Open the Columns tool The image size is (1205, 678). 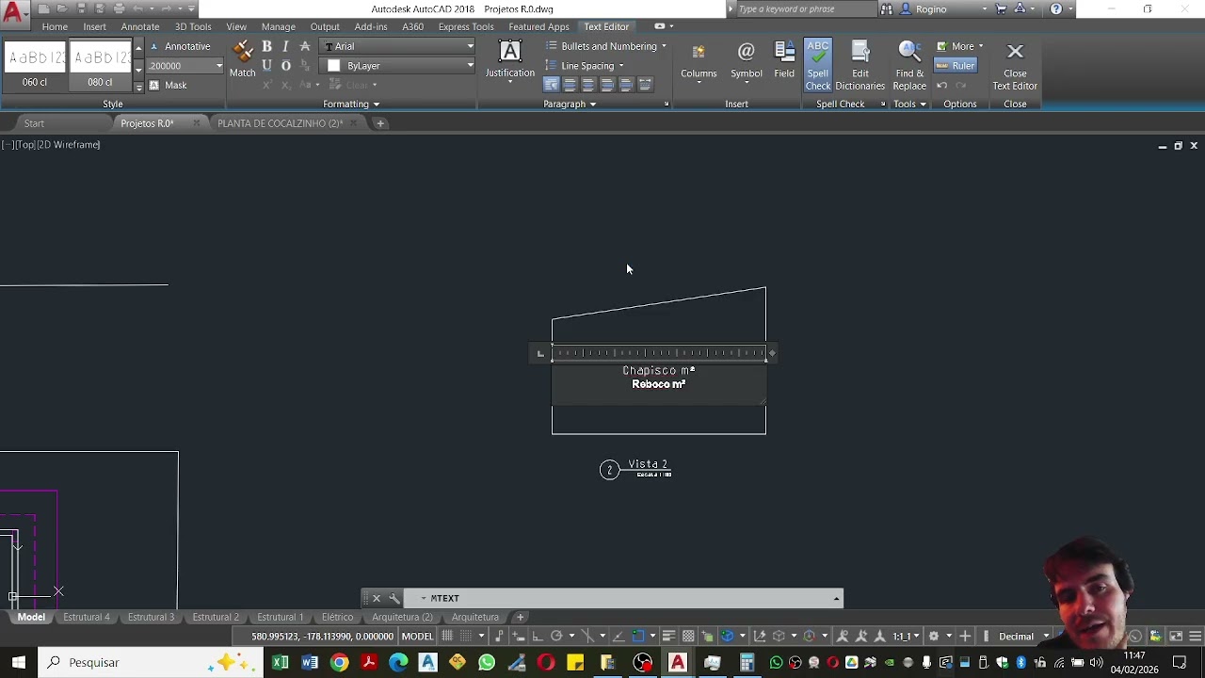(x=699, y=61)
